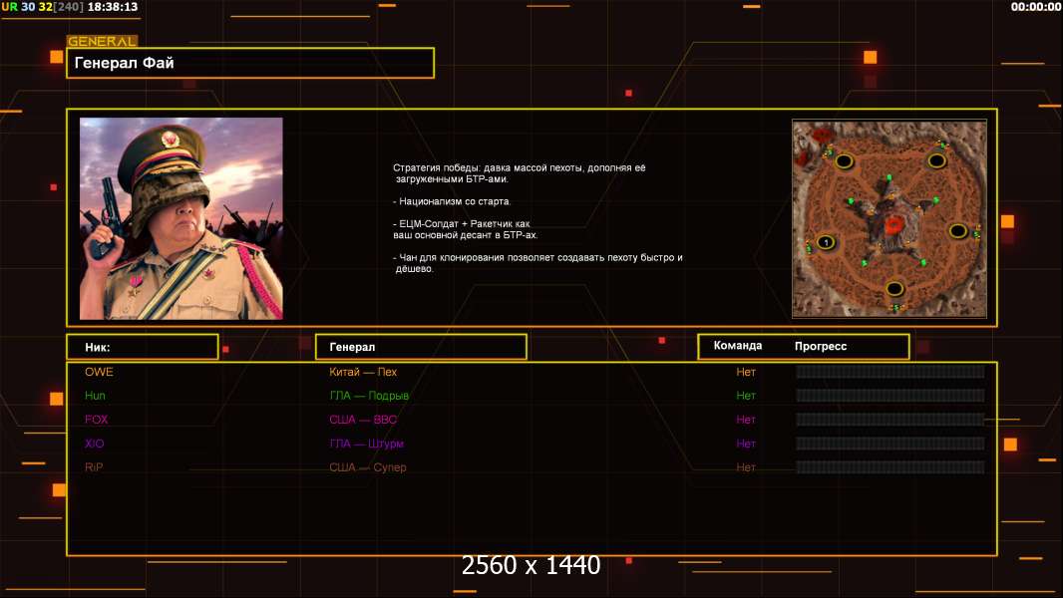Screen dimensions: 1063x598
Task: Click the Команда column header
Action: tap(738, 346)
